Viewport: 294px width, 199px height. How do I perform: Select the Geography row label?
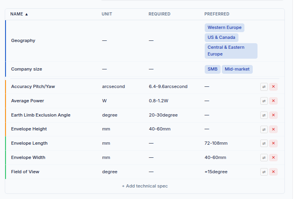[23, 40]
